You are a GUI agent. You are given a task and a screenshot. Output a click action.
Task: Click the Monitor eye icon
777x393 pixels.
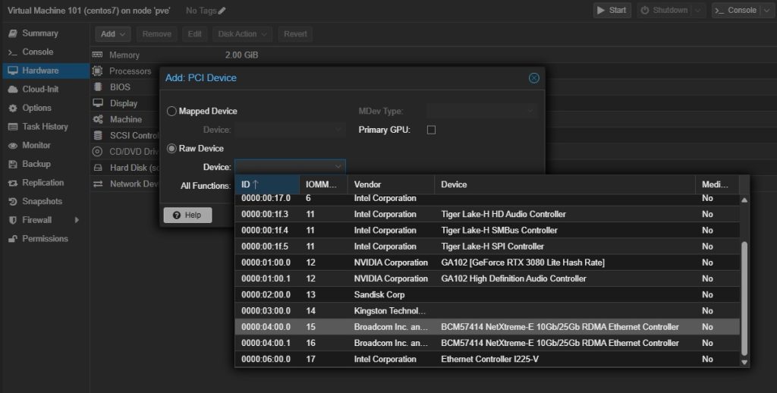point(13,145)
